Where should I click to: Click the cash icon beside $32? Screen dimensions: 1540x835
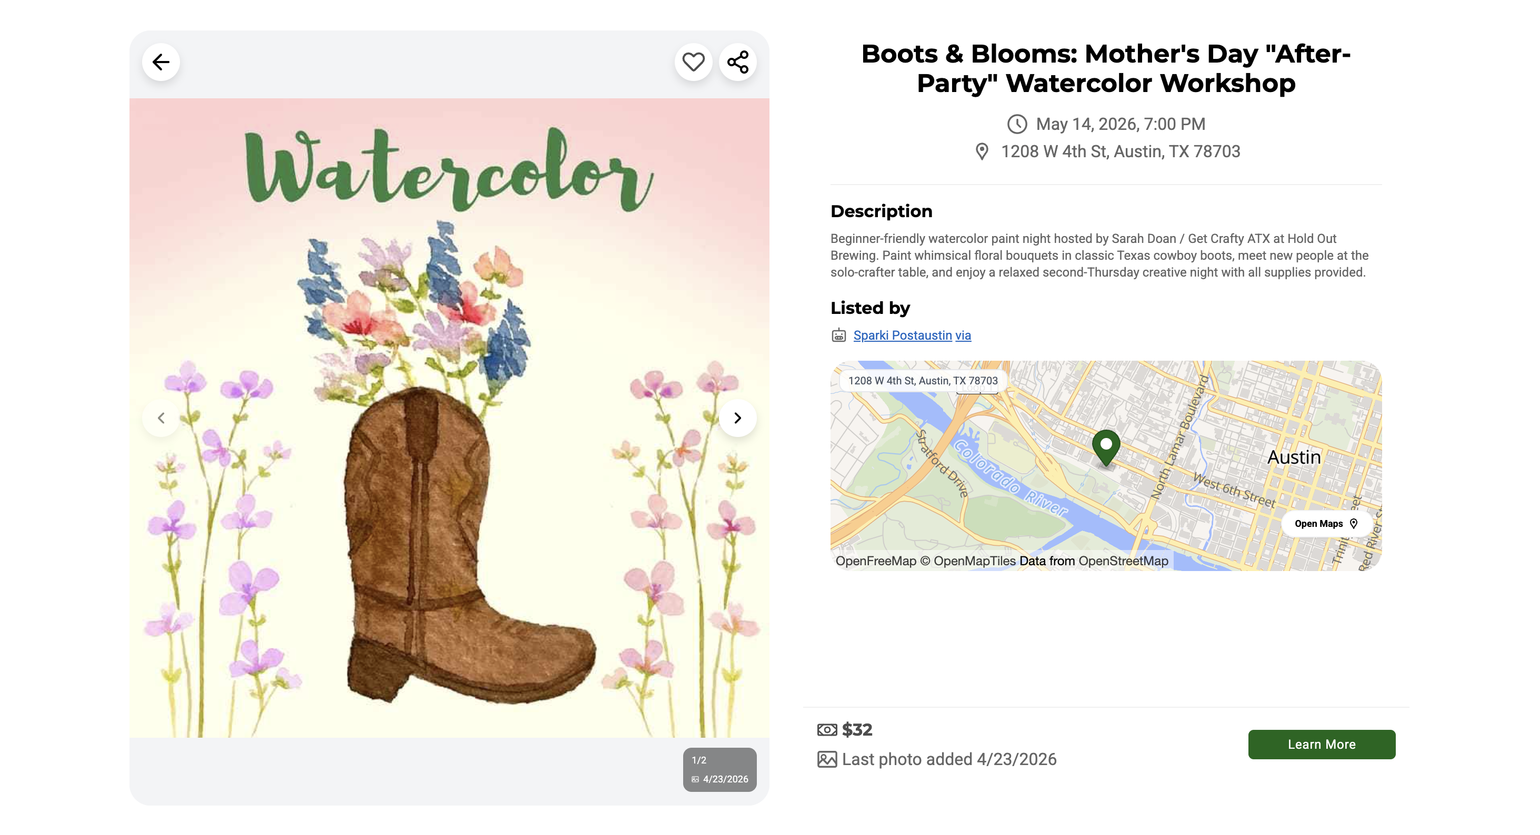827,730
